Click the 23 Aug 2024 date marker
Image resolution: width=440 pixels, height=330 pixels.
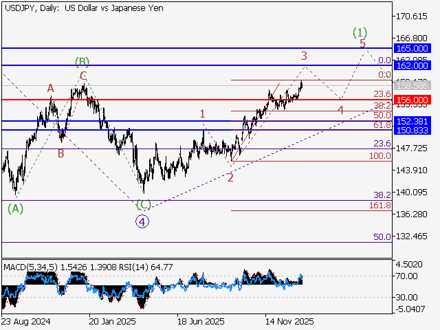point(25,320)
